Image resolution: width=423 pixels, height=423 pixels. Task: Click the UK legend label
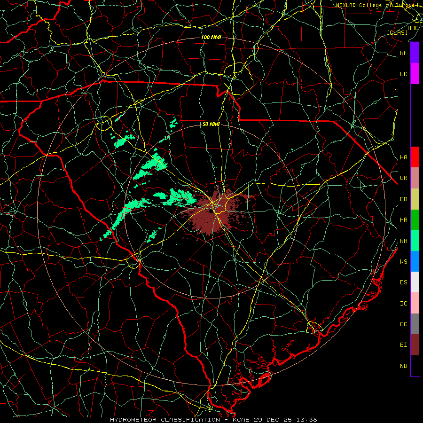(403, 74)
